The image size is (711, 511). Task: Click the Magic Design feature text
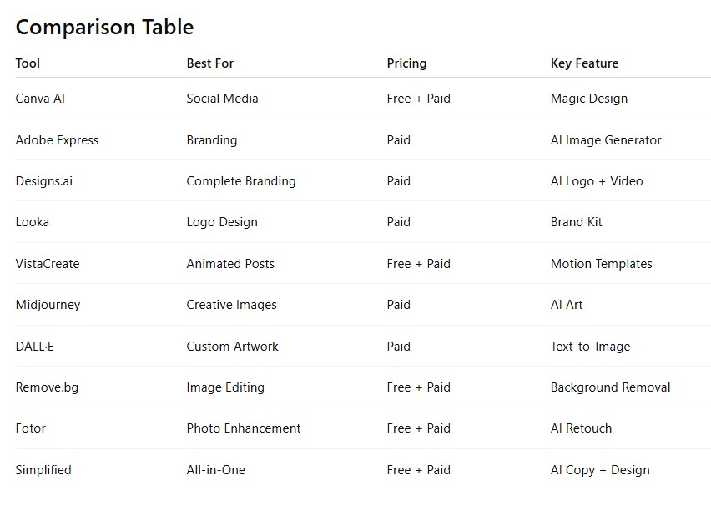pyautogui.click(x=588, y=99)
